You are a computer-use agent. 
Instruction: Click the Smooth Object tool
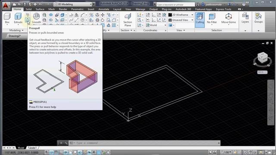[36, 18]
